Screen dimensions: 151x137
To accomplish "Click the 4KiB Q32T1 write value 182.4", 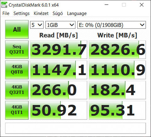I will 117,90.
